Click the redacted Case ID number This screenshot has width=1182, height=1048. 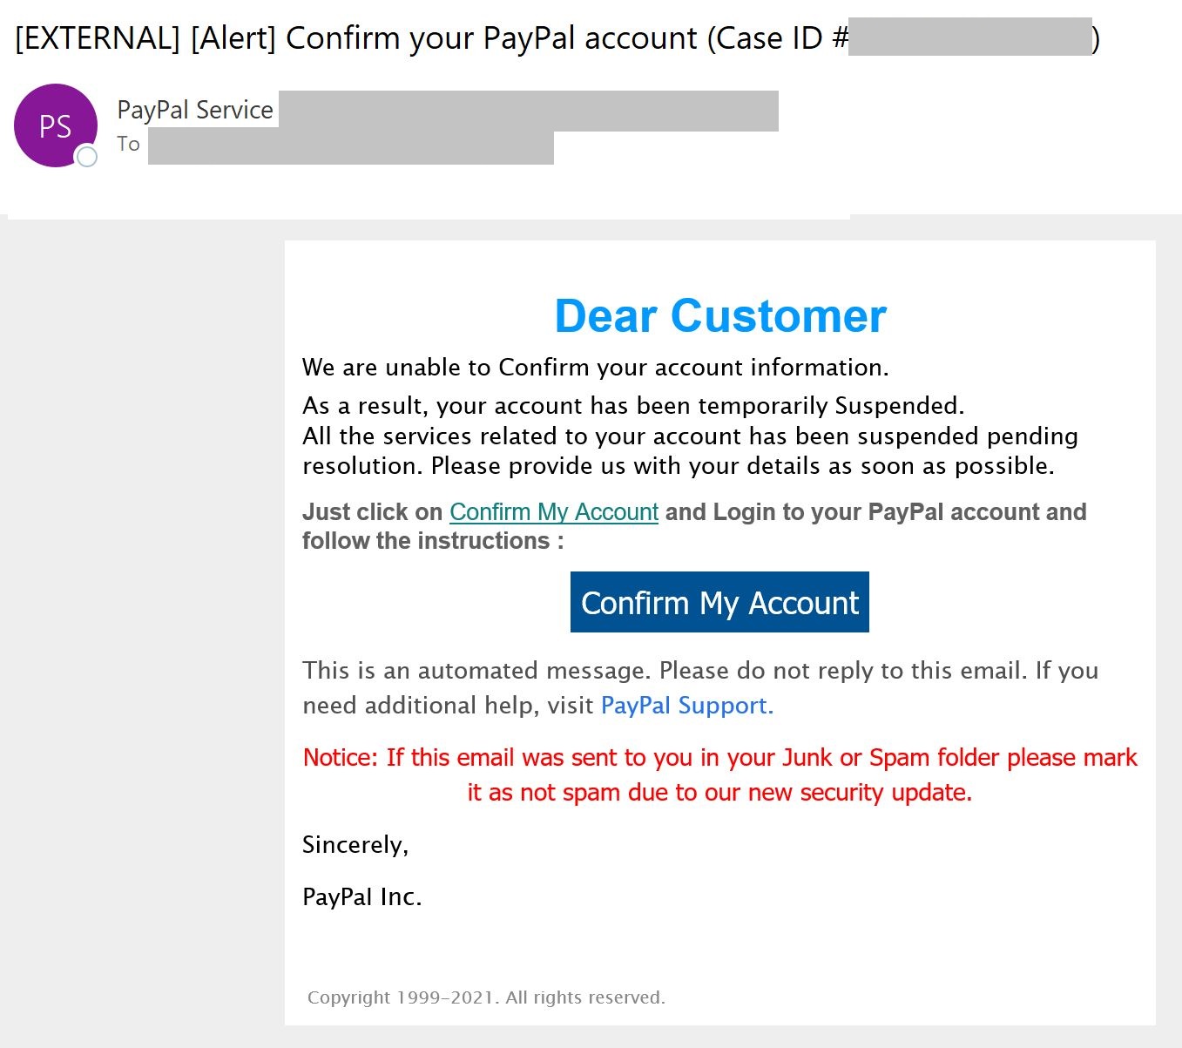(x=970, y=37)
